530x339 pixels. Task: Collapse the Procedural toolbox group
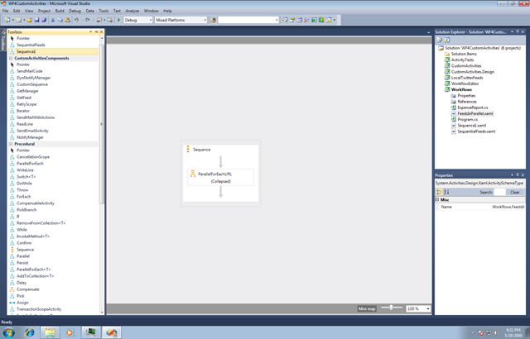pyautogui.click(x=11, y=144)
